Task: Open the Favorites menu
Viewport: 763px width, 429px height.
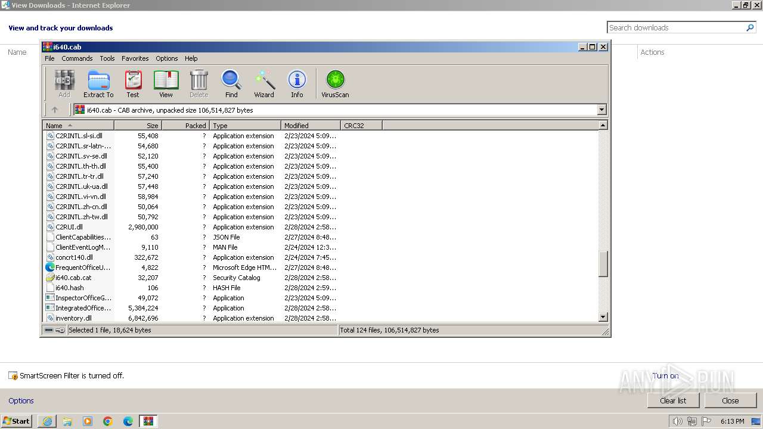Action: coord(135,58)
